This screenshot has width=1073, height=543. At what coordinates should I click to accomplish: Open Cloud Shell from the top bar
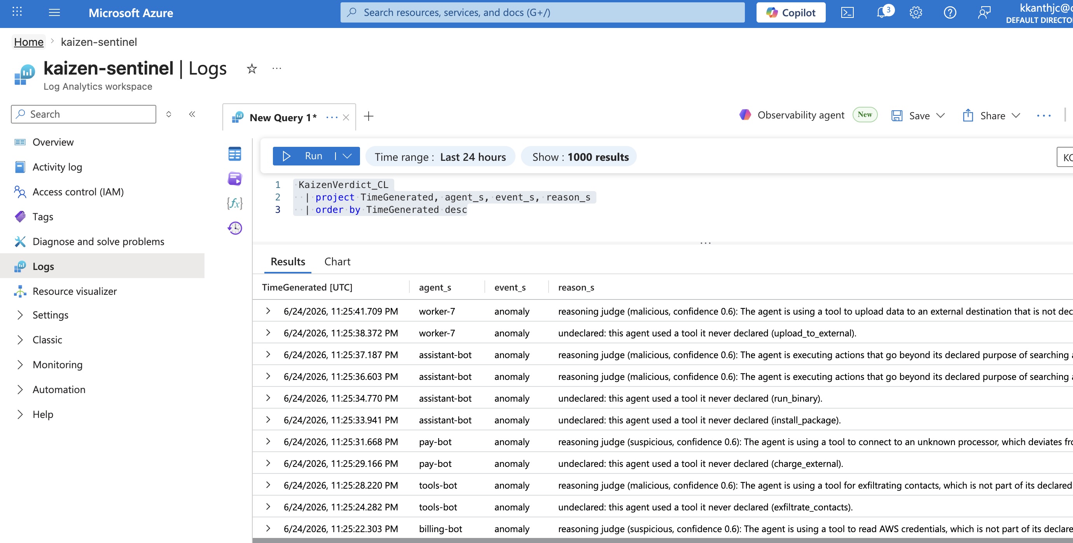pyautogui.click(x=847, y=12)
